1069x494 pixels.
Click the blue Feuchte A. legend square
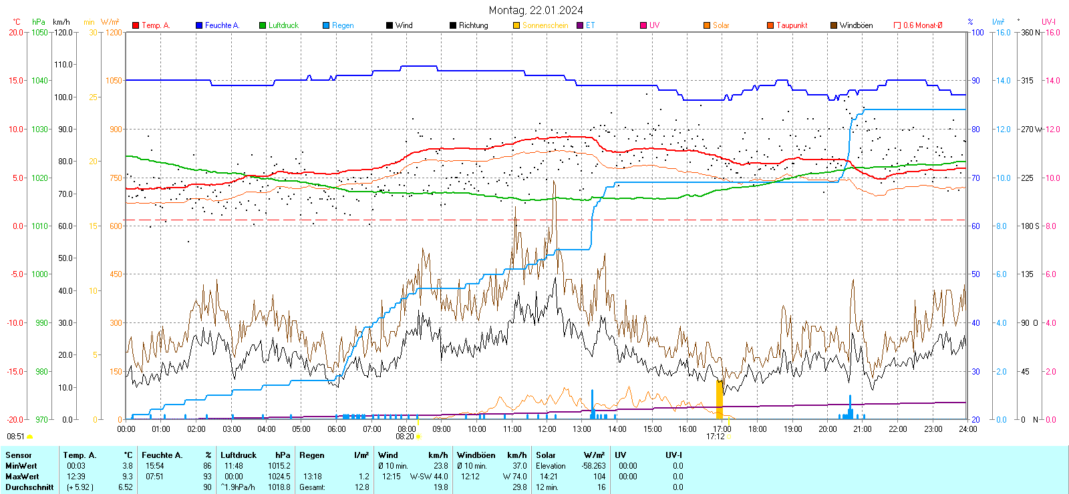point(199,25)
